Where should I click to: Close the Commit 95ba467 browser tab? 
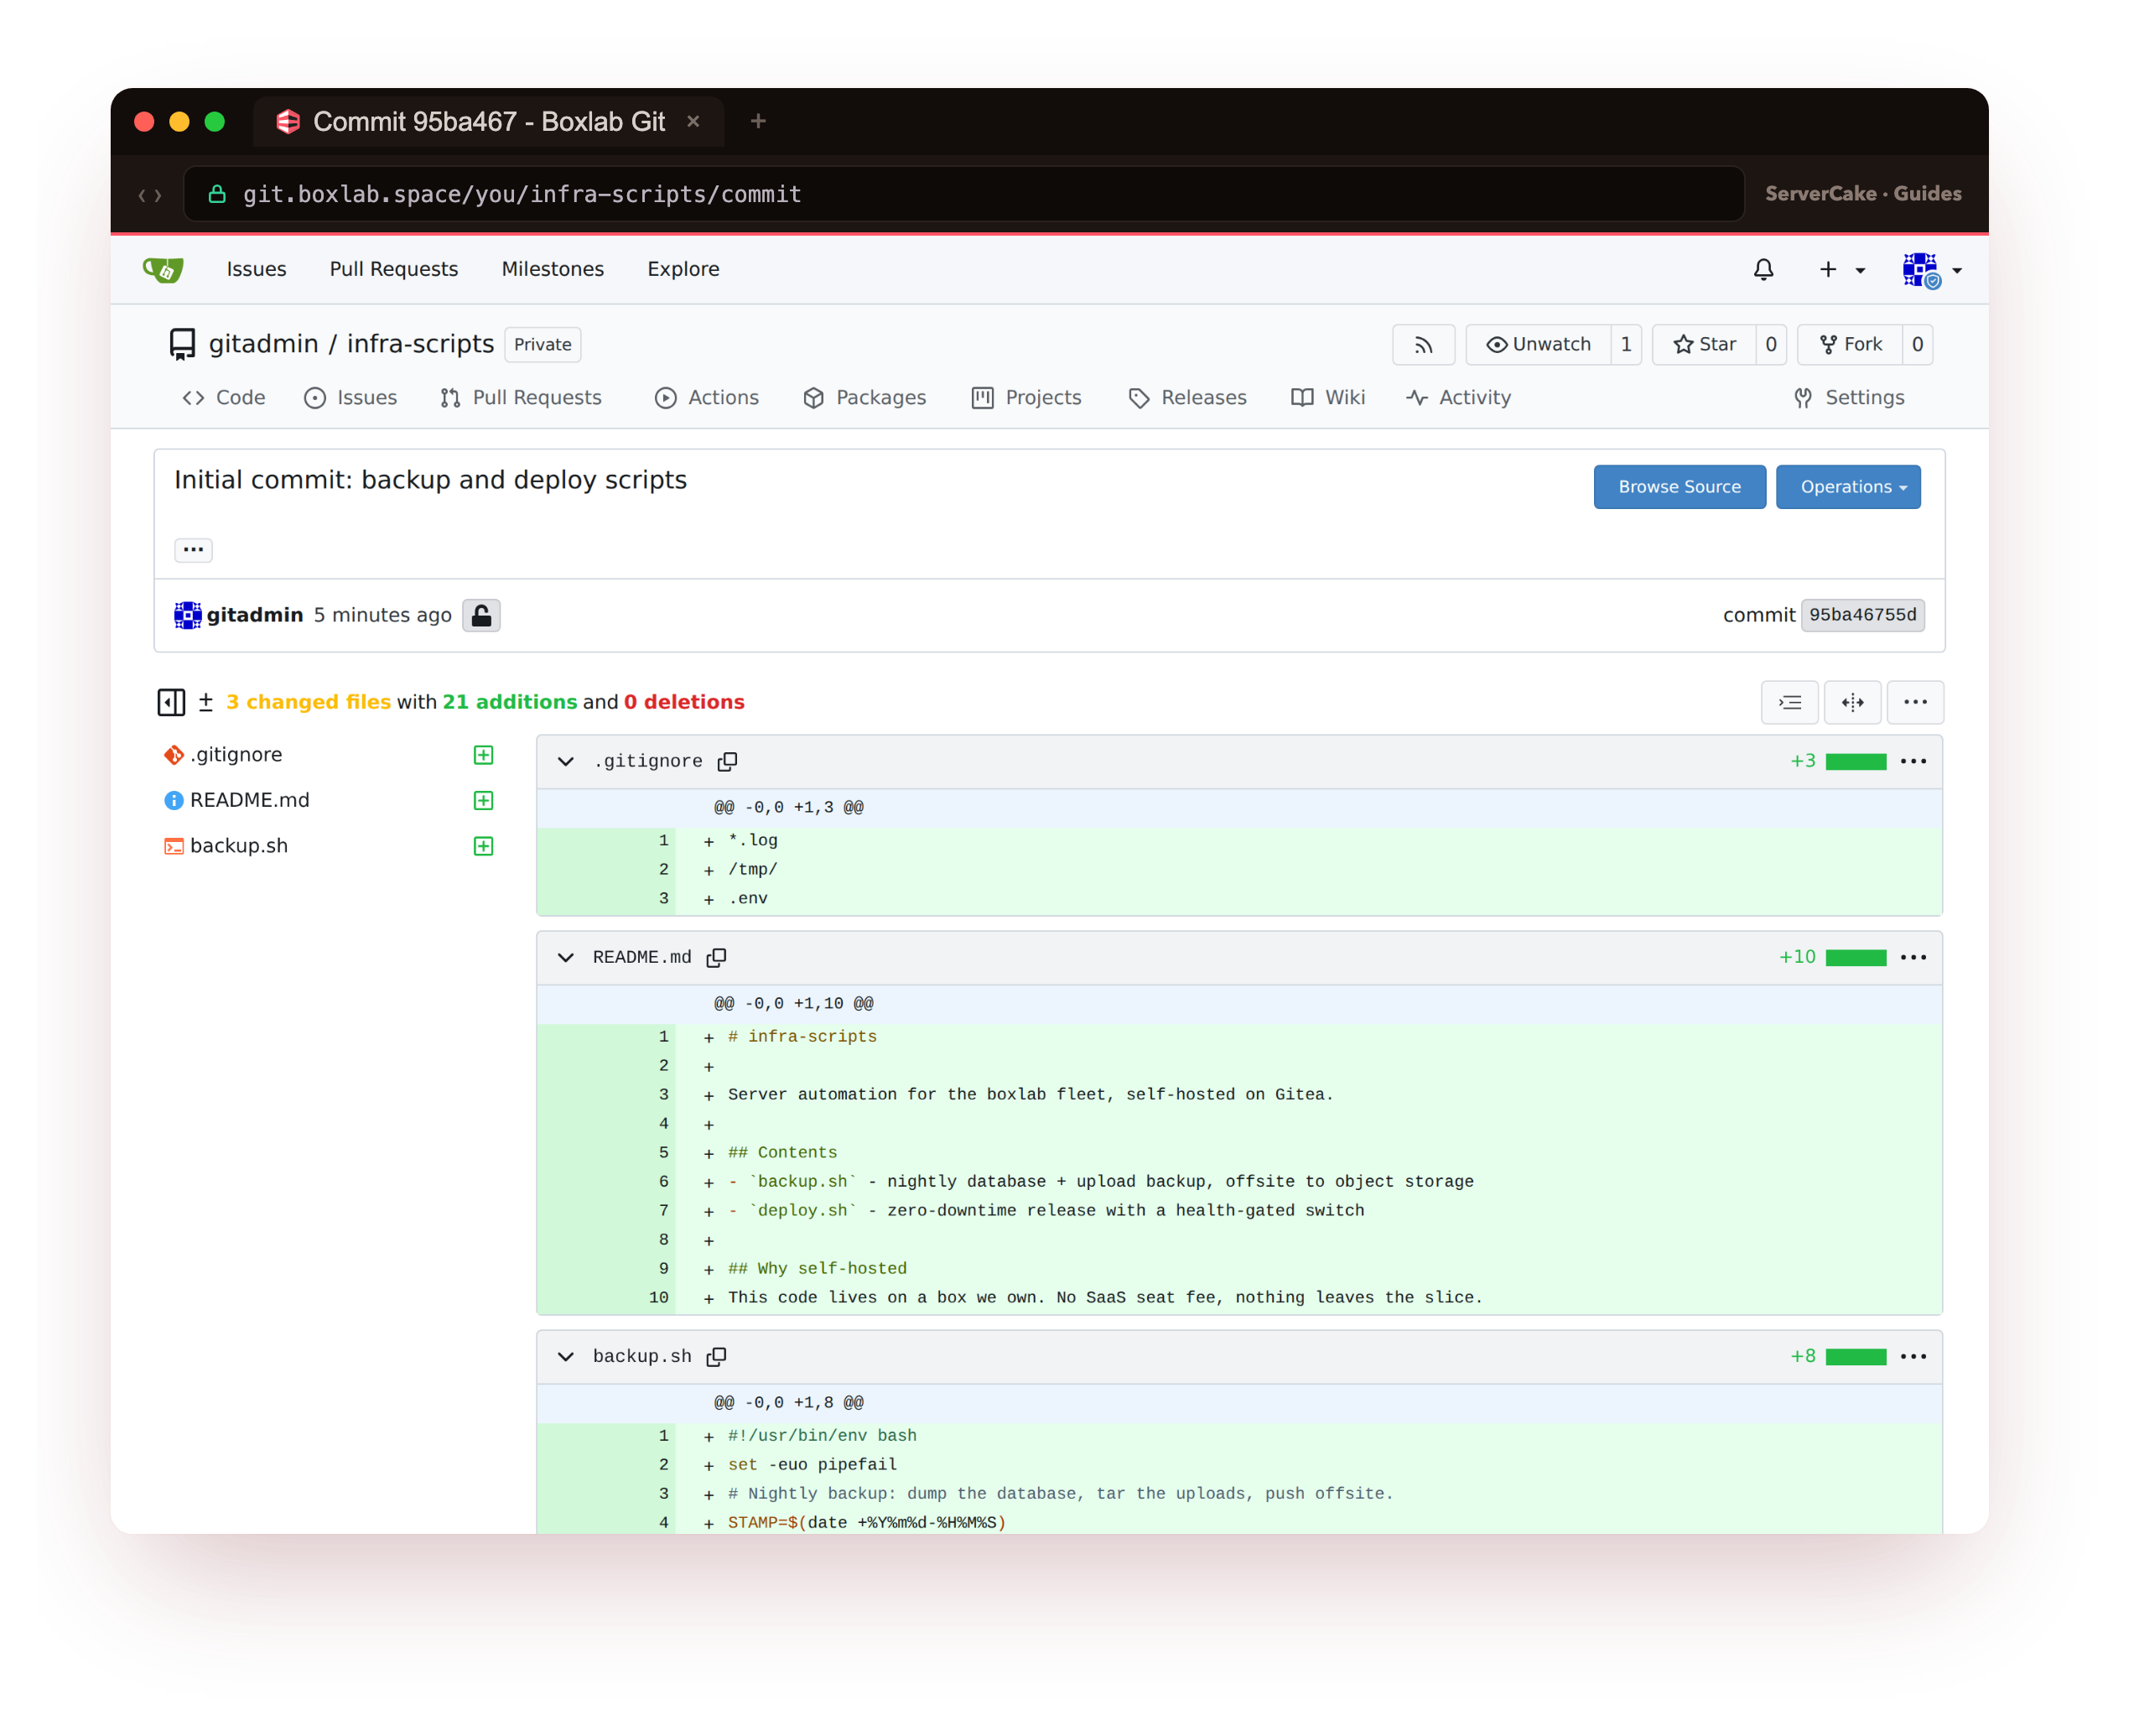[693, 121]
